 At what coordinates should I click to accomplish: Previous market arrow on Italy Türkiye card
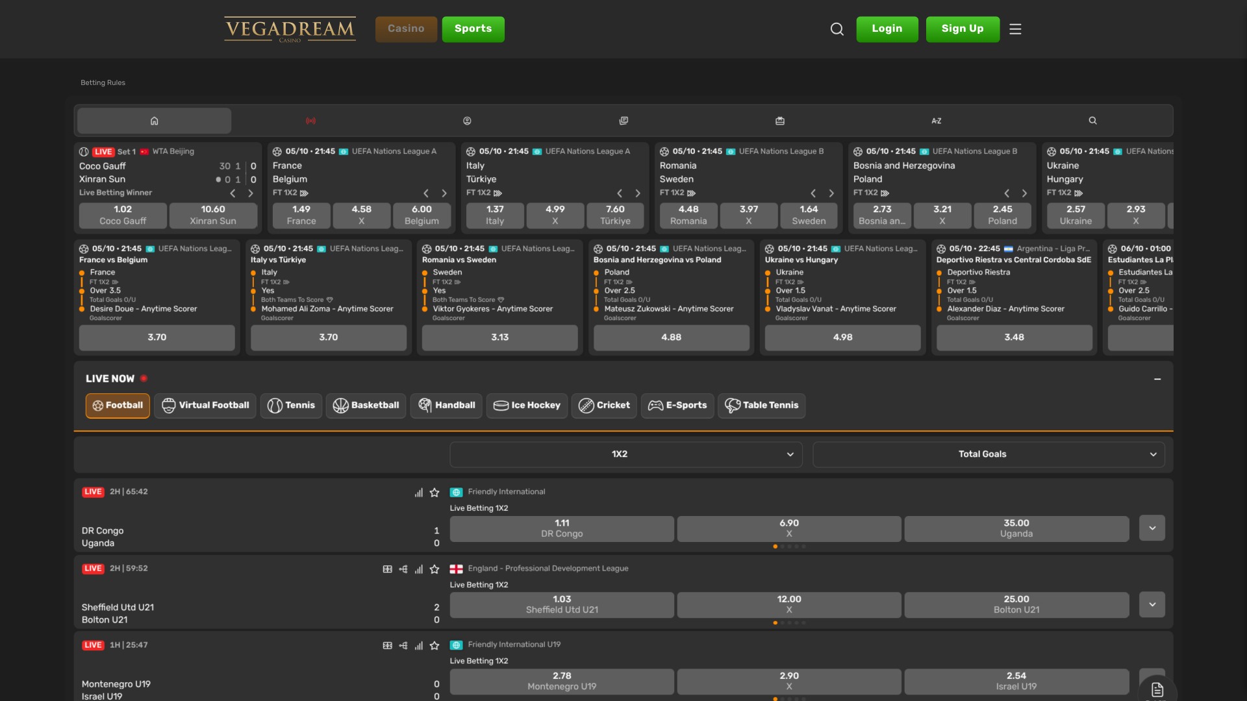(620, 193)
